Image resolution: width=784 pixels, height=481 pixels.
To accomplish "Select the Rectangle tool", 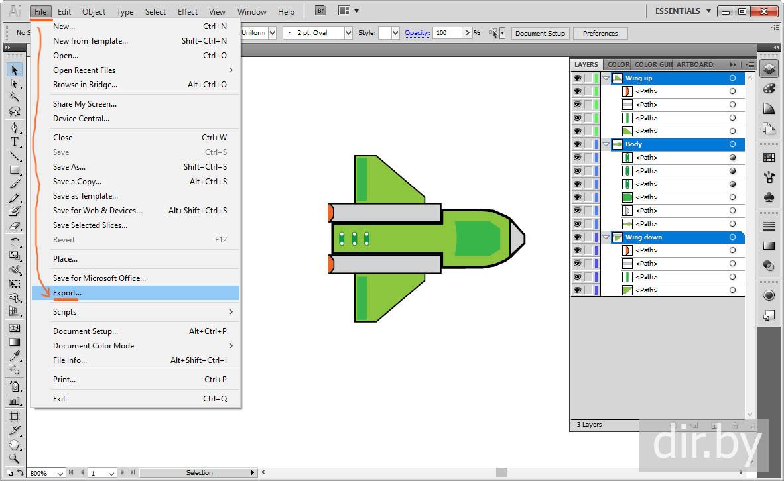I will click(x=14, y=170).
